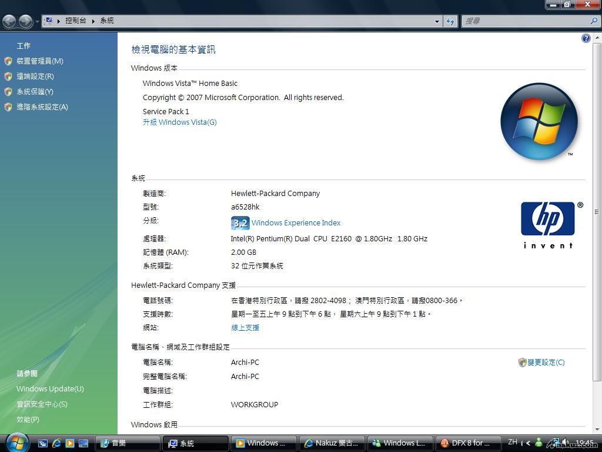This screenshot has width=602, height=452.
Task: Click Hewlett-Packard Company manufacturer text
Action: coord(275,193)
